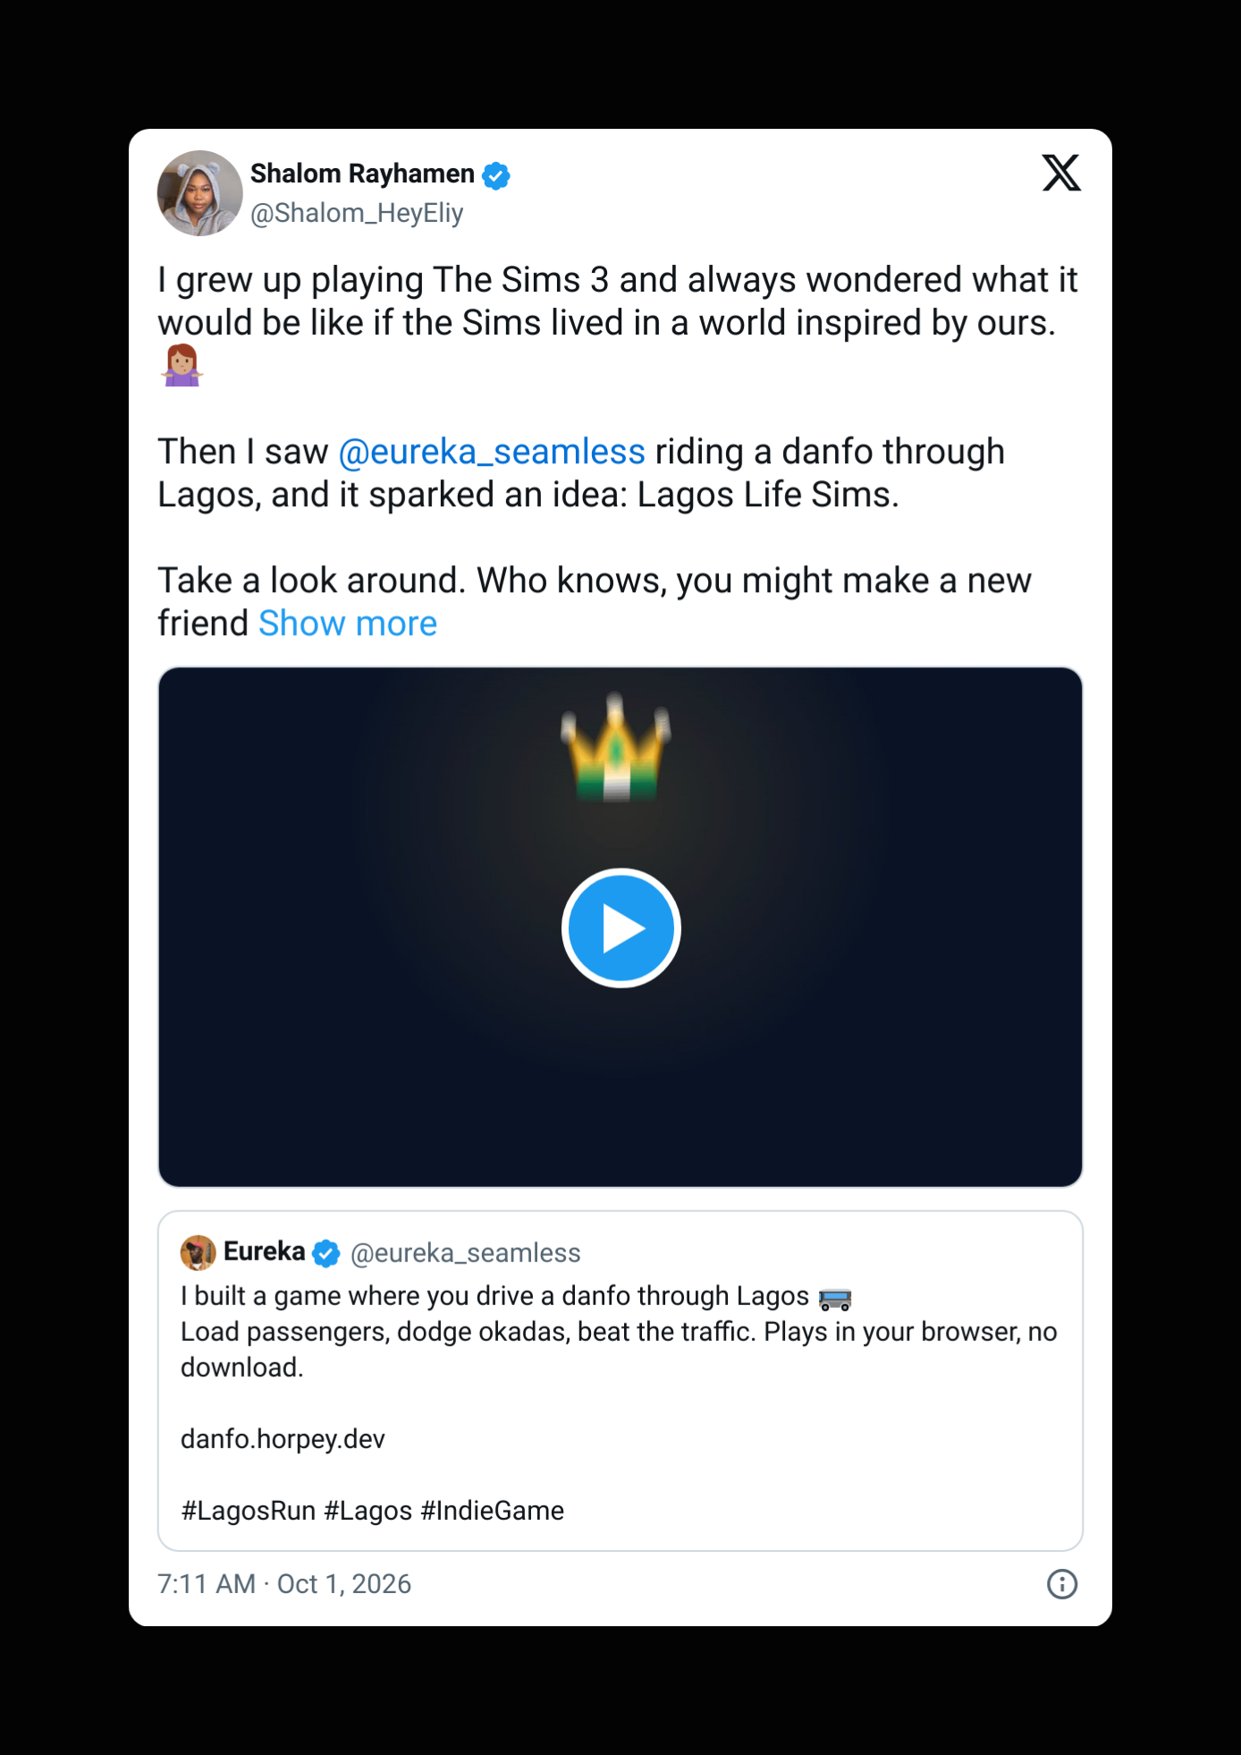Screen dimensions: 1241x1755
Task: Click the Eureka author name
Action: click(x=265, y=1251)
